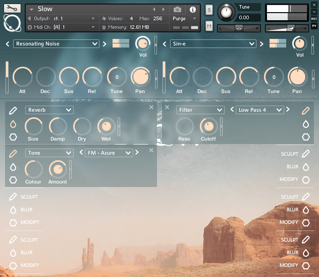This screenshot has height=277, width=319.
Task: Mute the instrument with M button
Action: tap(209, 26)
